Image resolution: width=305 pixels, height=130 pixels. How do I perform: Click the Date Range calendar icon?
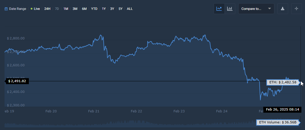(x=6, y=9)
